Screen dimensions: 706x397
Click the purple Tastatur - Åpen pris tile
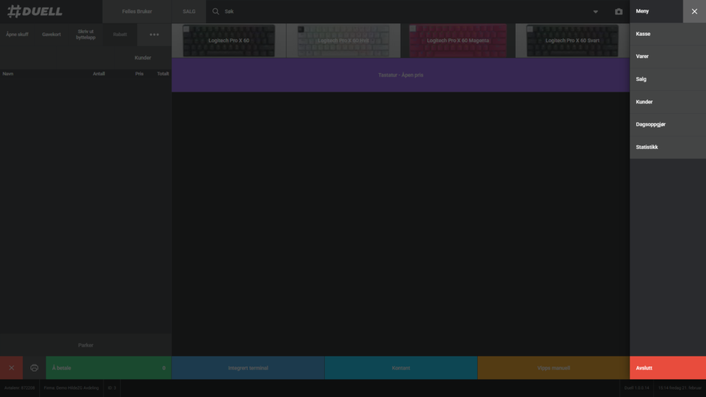401,75
